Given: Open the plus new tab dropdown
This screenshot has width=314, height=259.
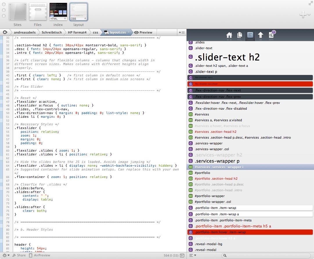Looking at the screenshot, I should [305, 15].
